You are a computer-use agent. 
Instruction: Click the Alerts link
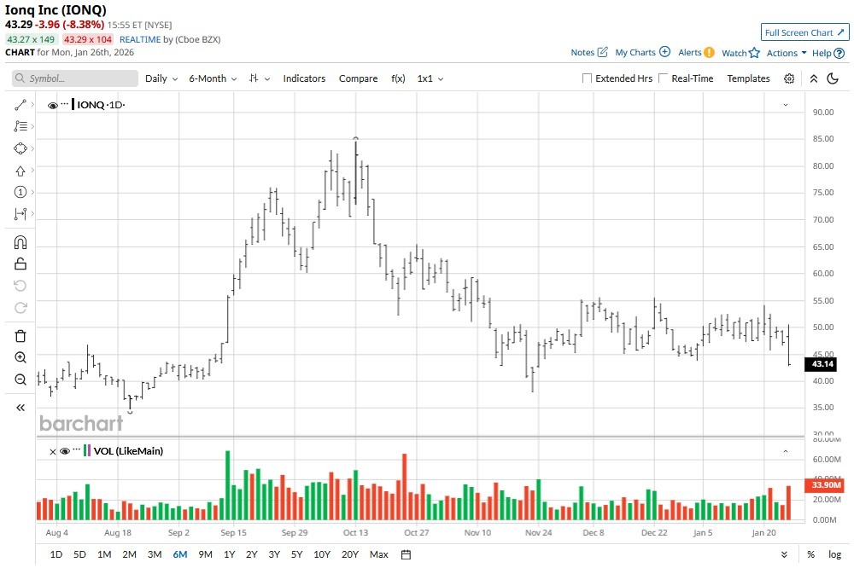689,52
